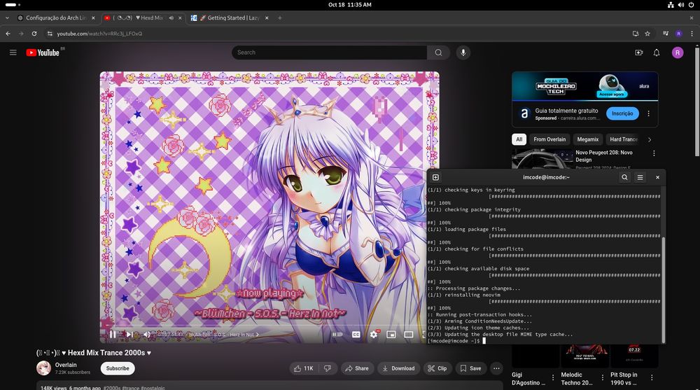Open the Overlain channel name link
The image size is (700, 390).
tap(66, 365)
